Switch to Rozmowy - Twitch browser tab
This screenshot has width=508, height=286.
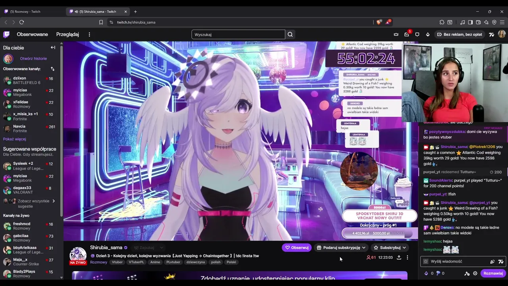click(x=33, y=12)
